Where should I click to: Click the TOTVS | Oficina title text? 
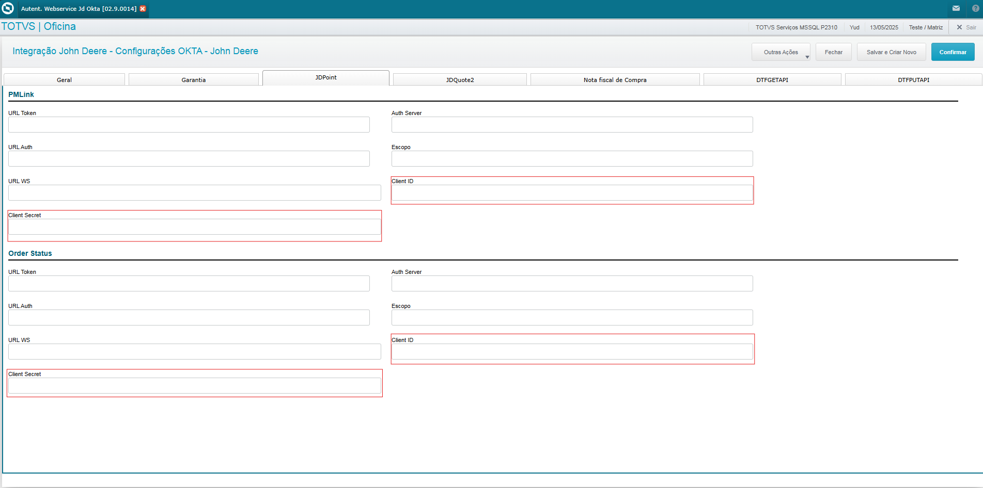click(39, 27)
